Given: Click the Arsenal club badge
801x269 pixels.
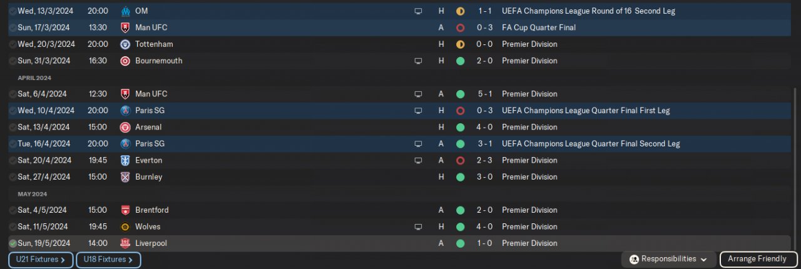Looking at the screenshot, I should (125, 127).
